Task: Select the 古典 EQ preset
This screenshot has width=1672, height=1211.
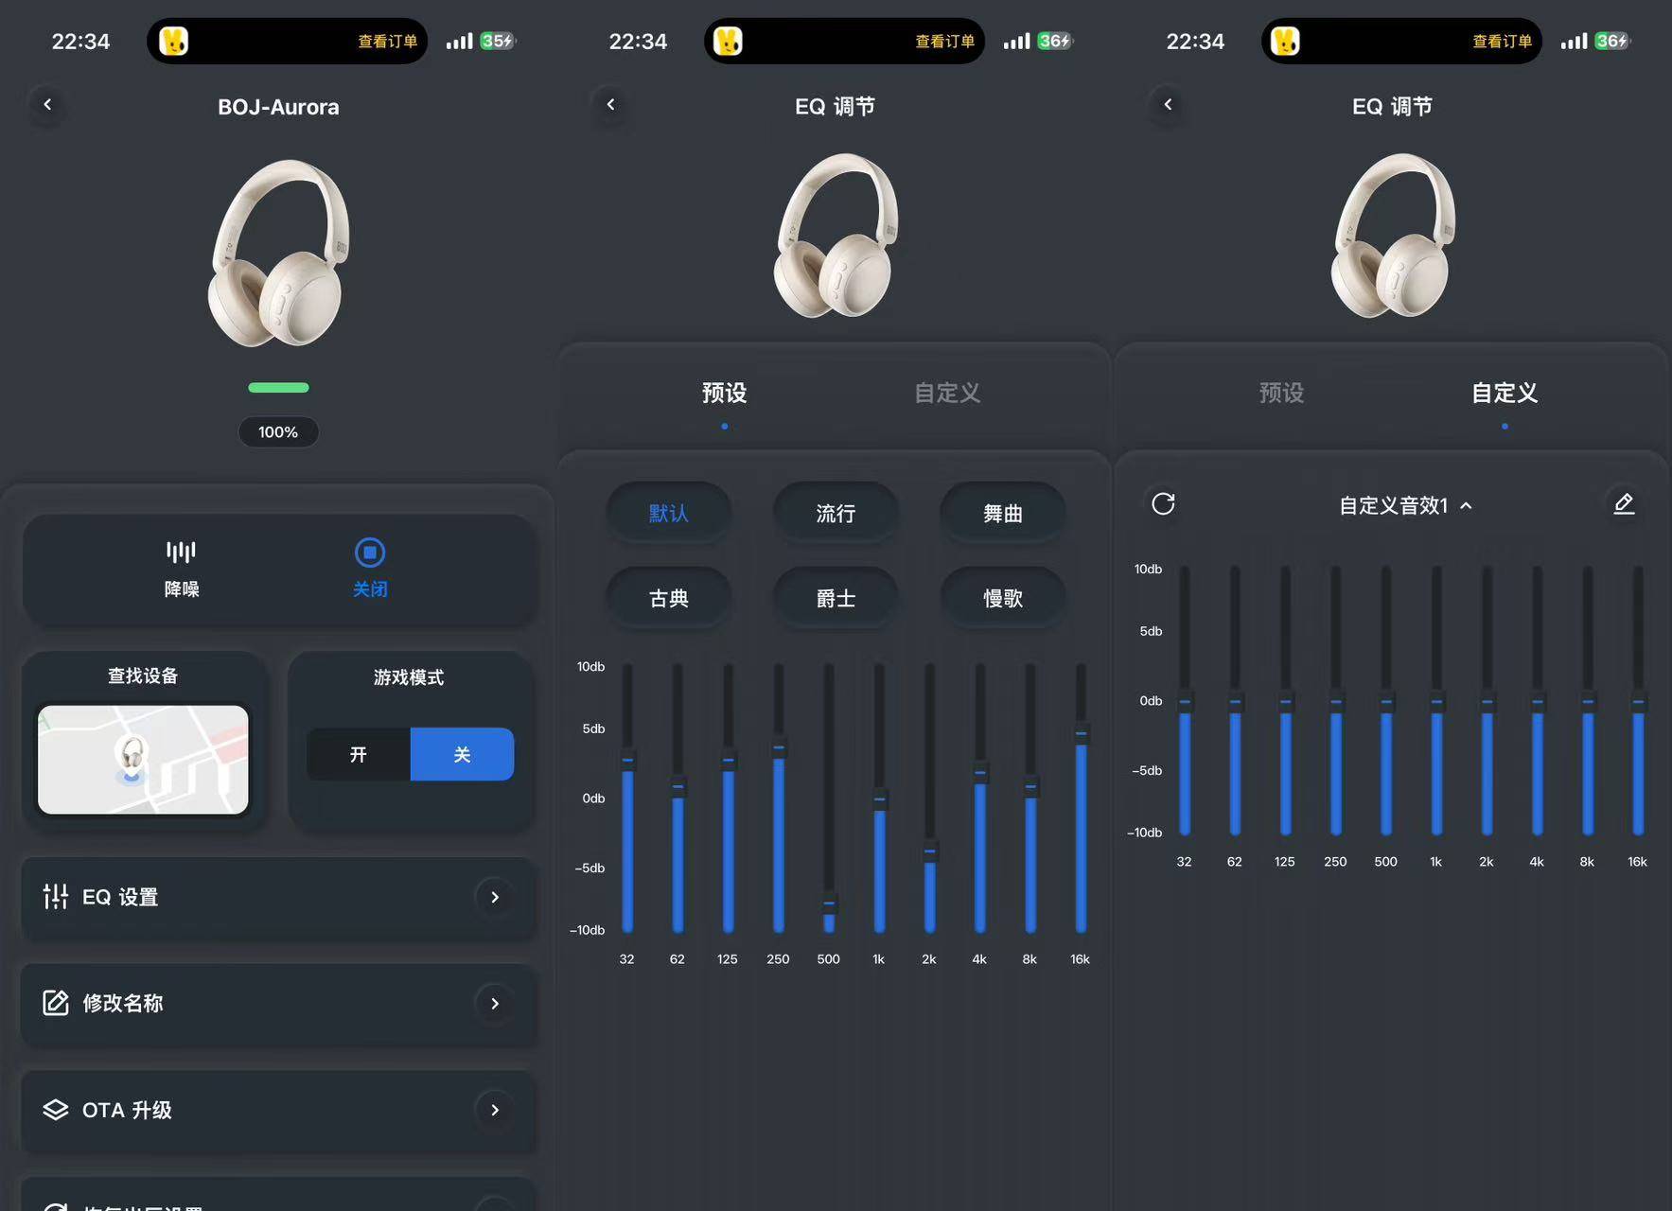Action: click(668, 598)
